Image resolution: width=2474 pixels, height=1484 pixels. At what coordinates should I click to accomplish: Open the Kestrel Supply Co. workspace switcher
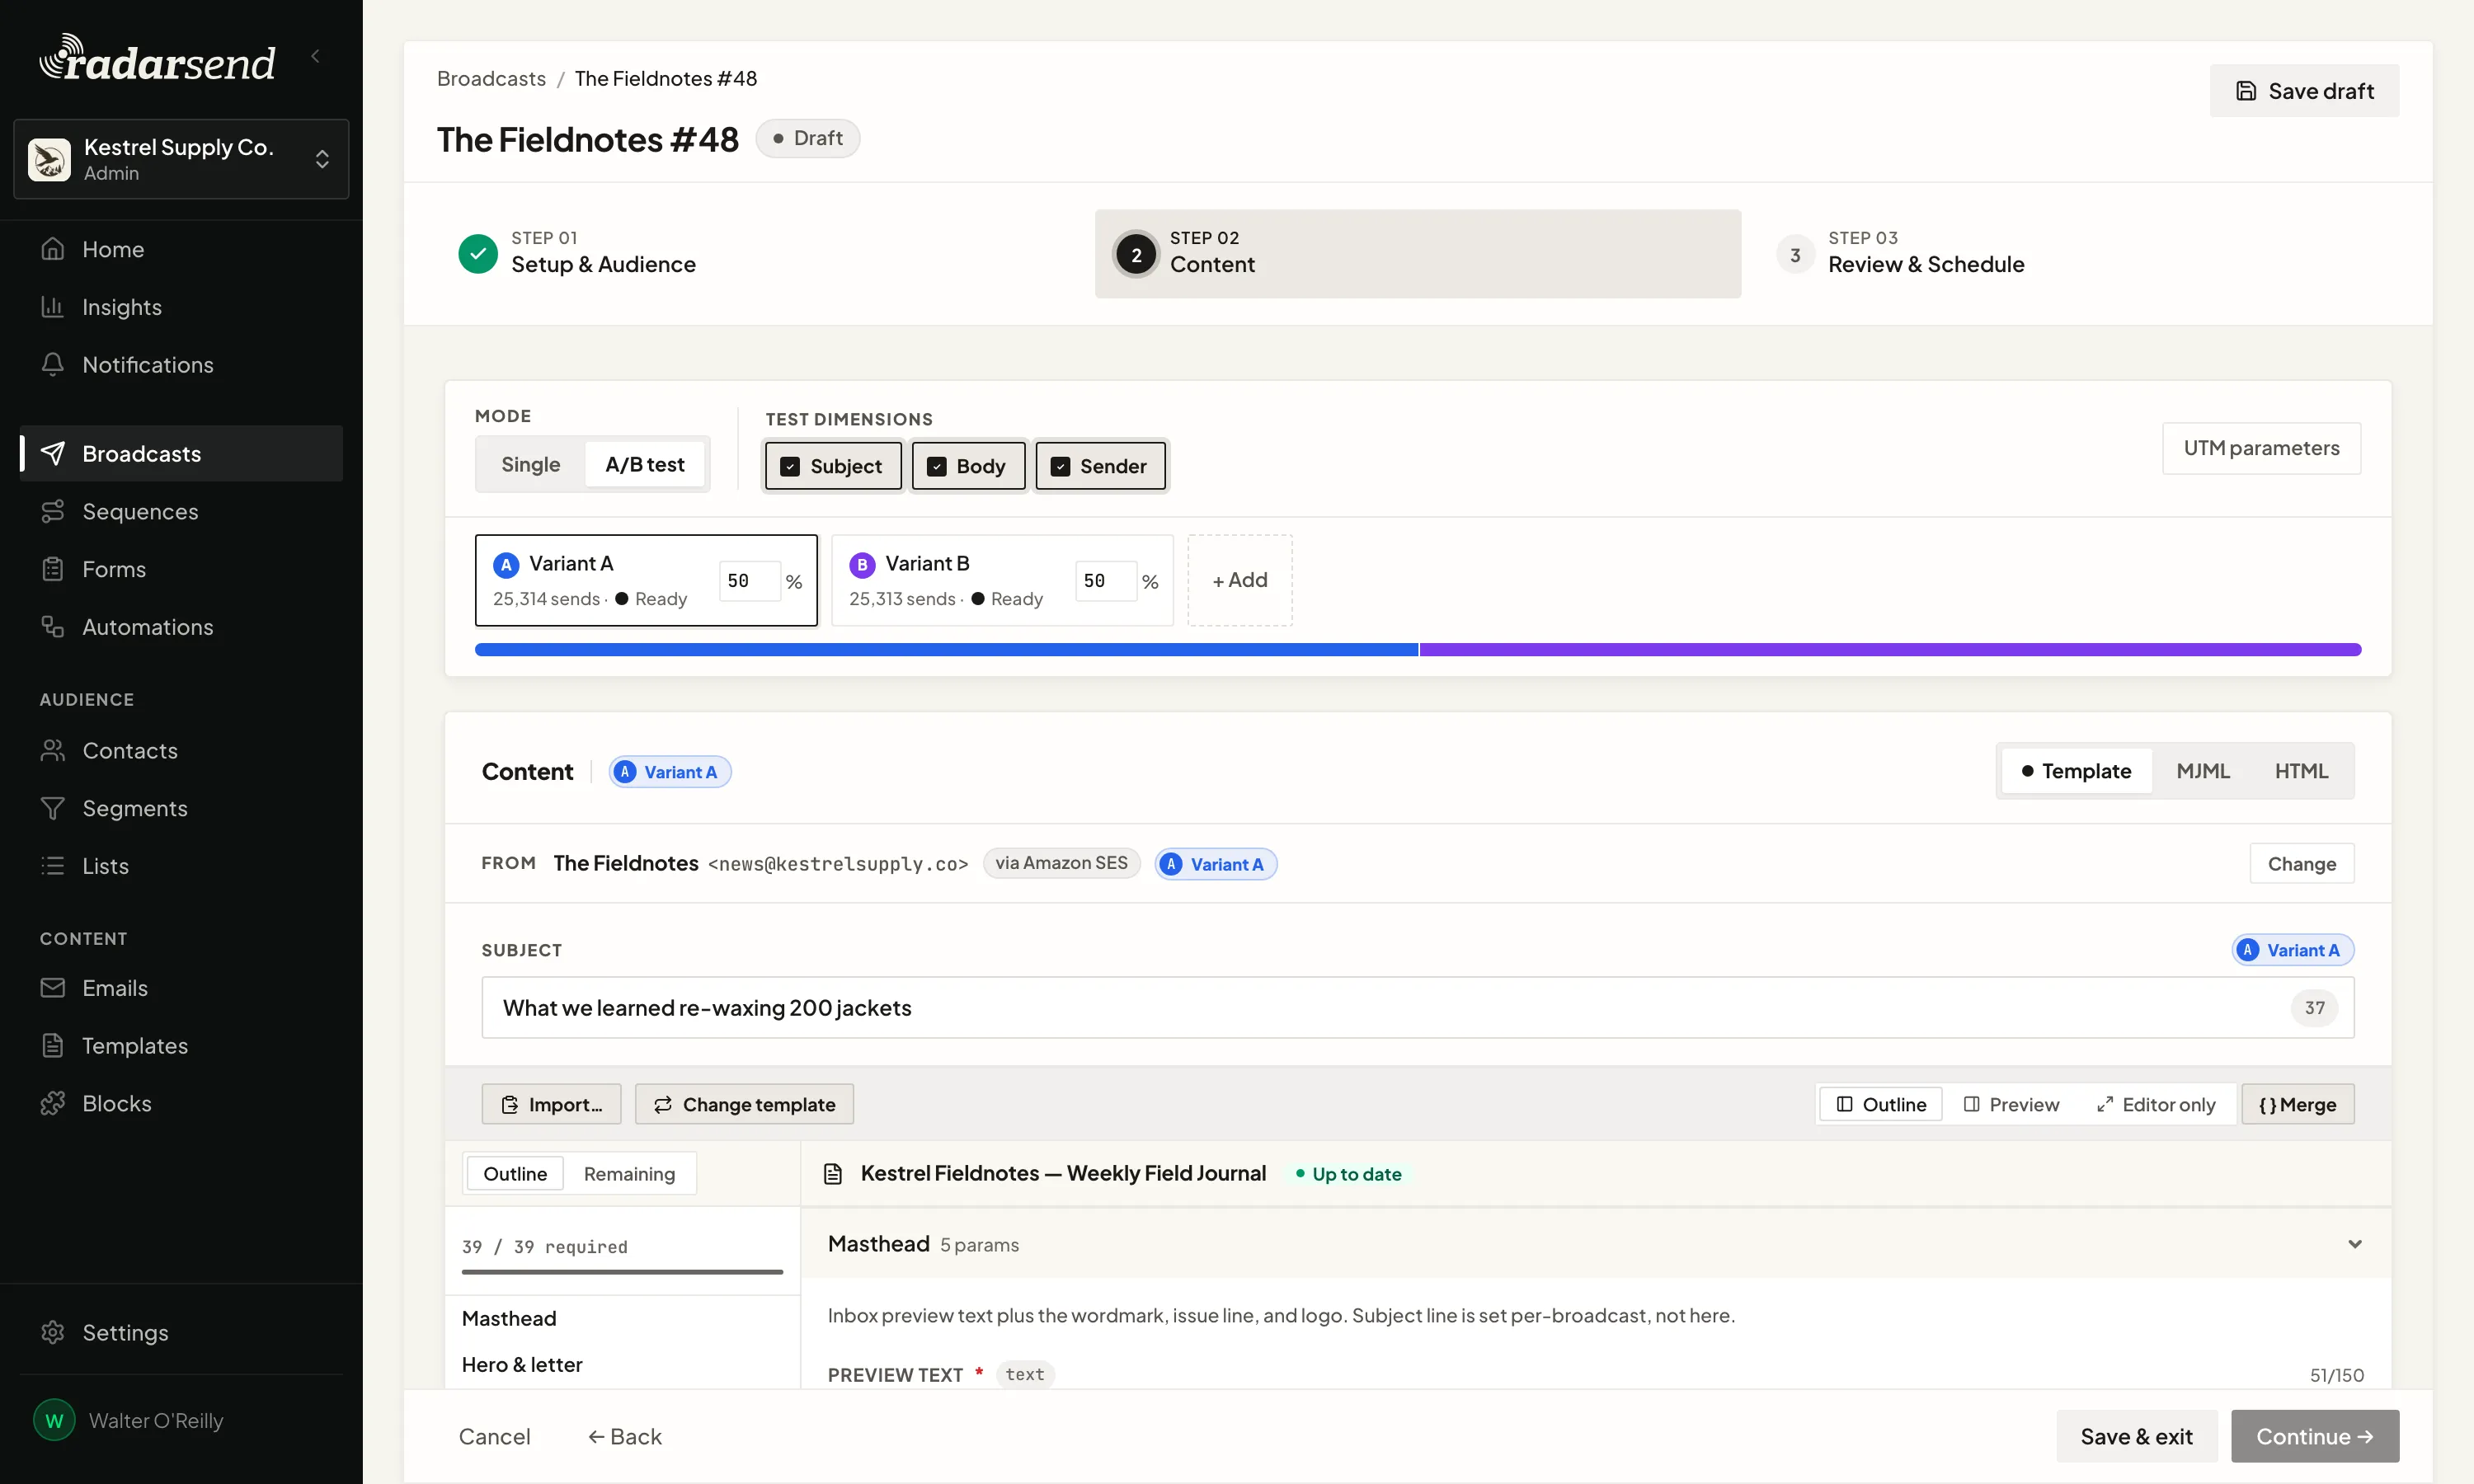[x=181, y=159]
